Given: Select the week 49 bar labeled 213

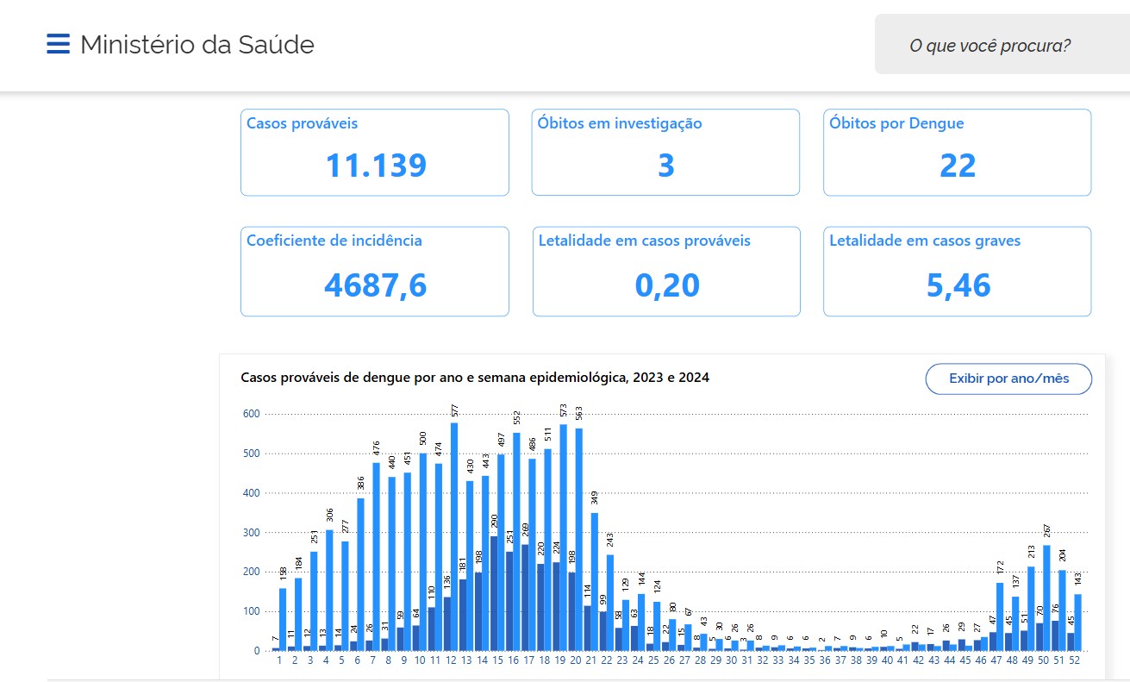Looking at the screenshot, I should click(1031, 609).
